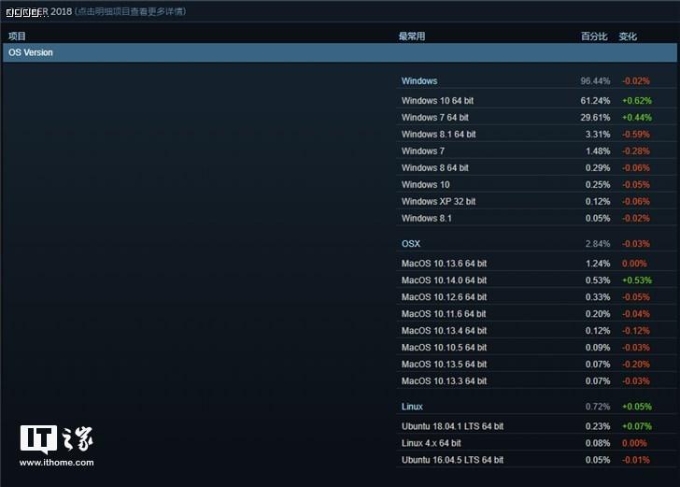This screenshot has height=487, width=680.
Task: Click the Linux 4.x 64 bit entry
Action: click(432, 443)
